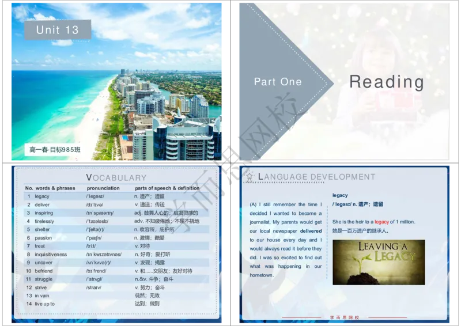Select the "Reading" slide title
461x326 pixels.
387,82
